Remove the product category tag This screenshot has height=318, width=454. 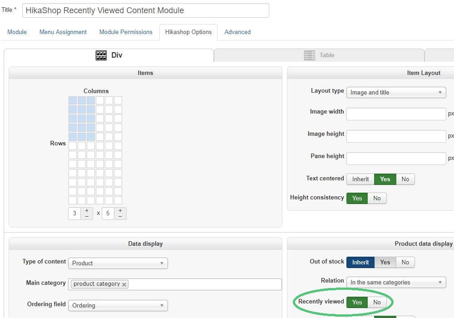(x=124, y=284)
